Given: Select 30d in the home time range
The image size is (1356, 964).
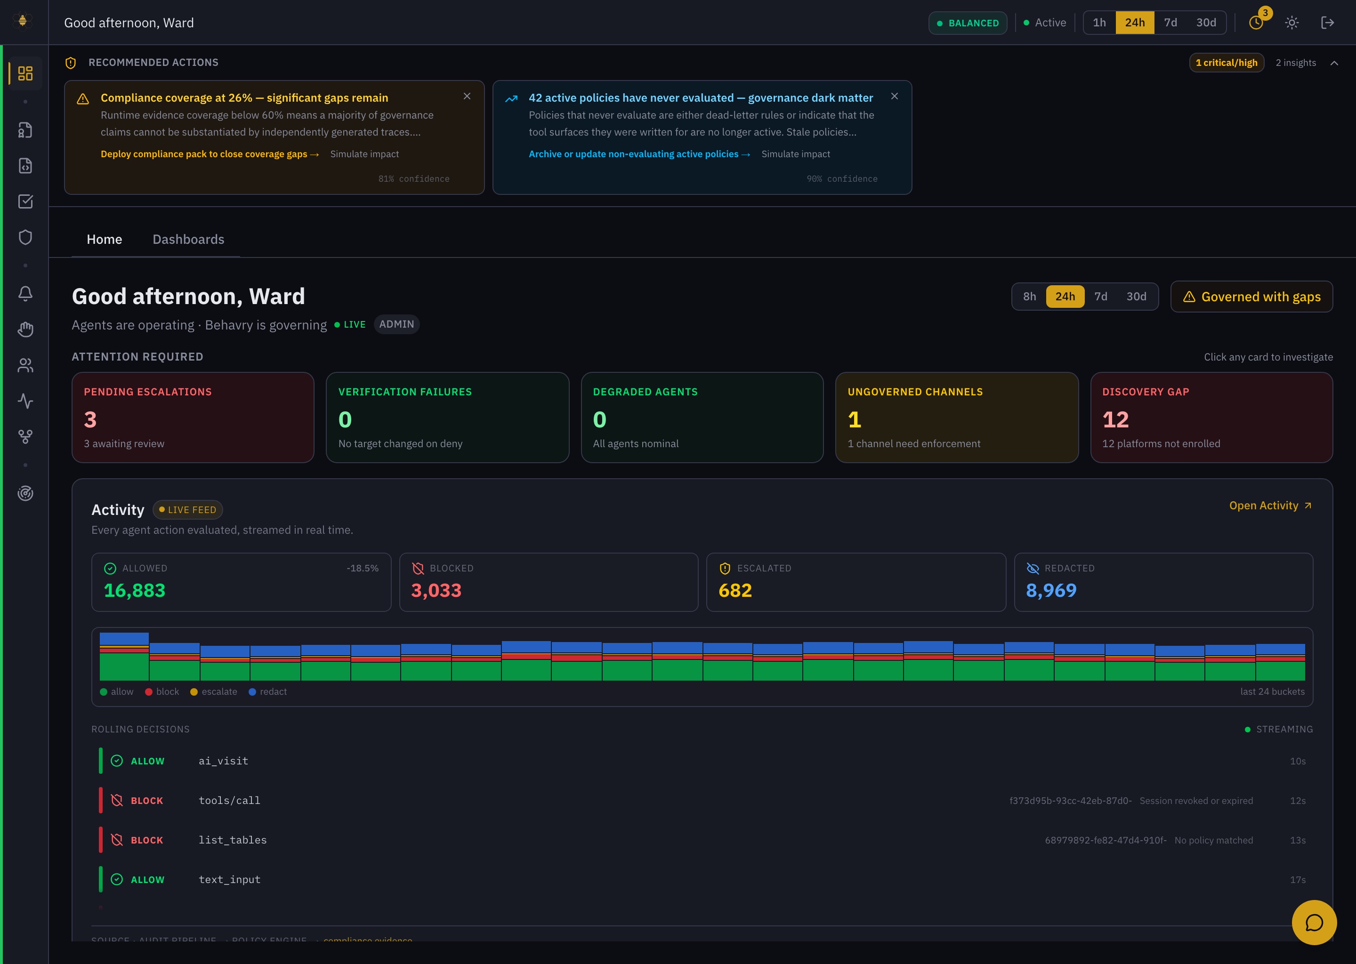Looking at the screenshot, I should tap(1136, 296).
